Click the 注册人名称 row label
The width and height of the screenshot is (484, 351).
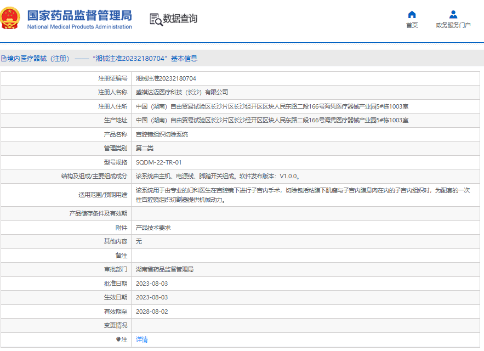(x=112, y=92)
